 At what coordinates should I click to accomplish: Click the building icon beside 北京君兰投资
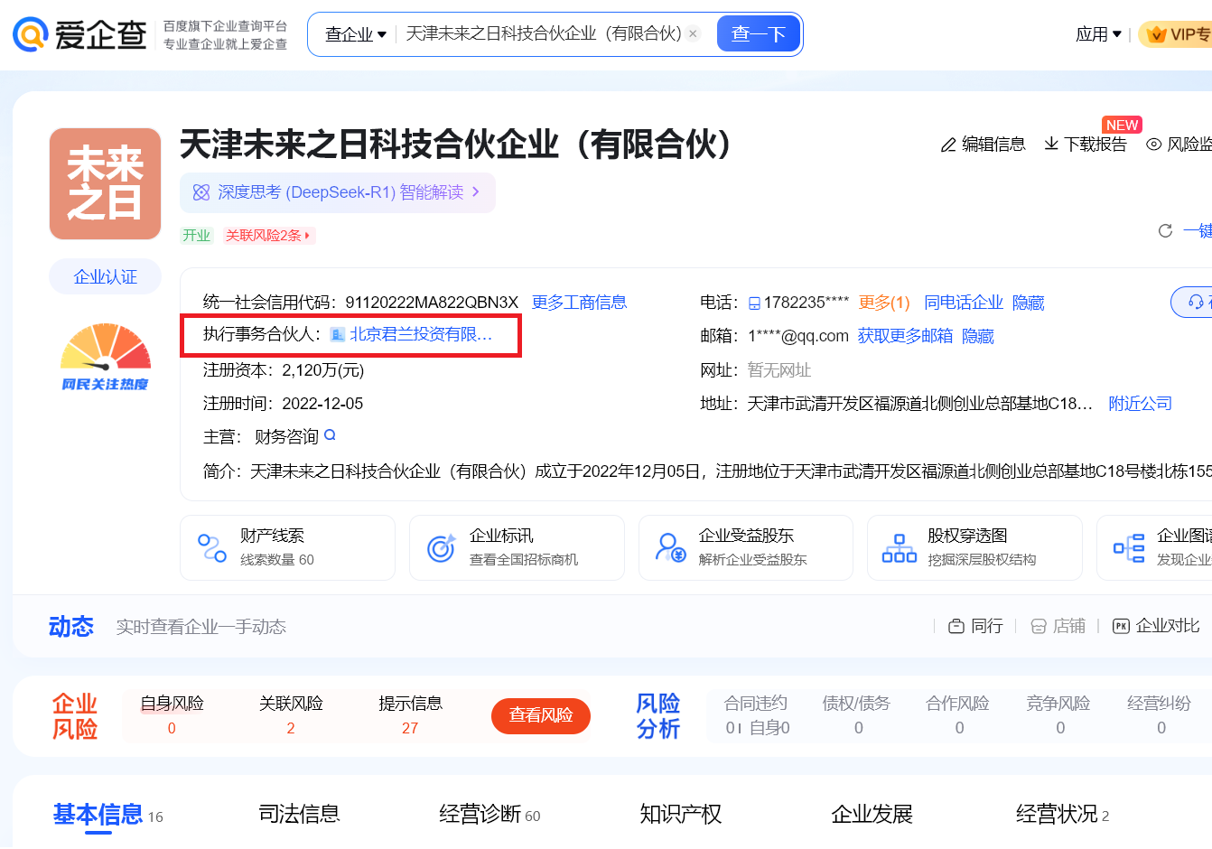338,334
